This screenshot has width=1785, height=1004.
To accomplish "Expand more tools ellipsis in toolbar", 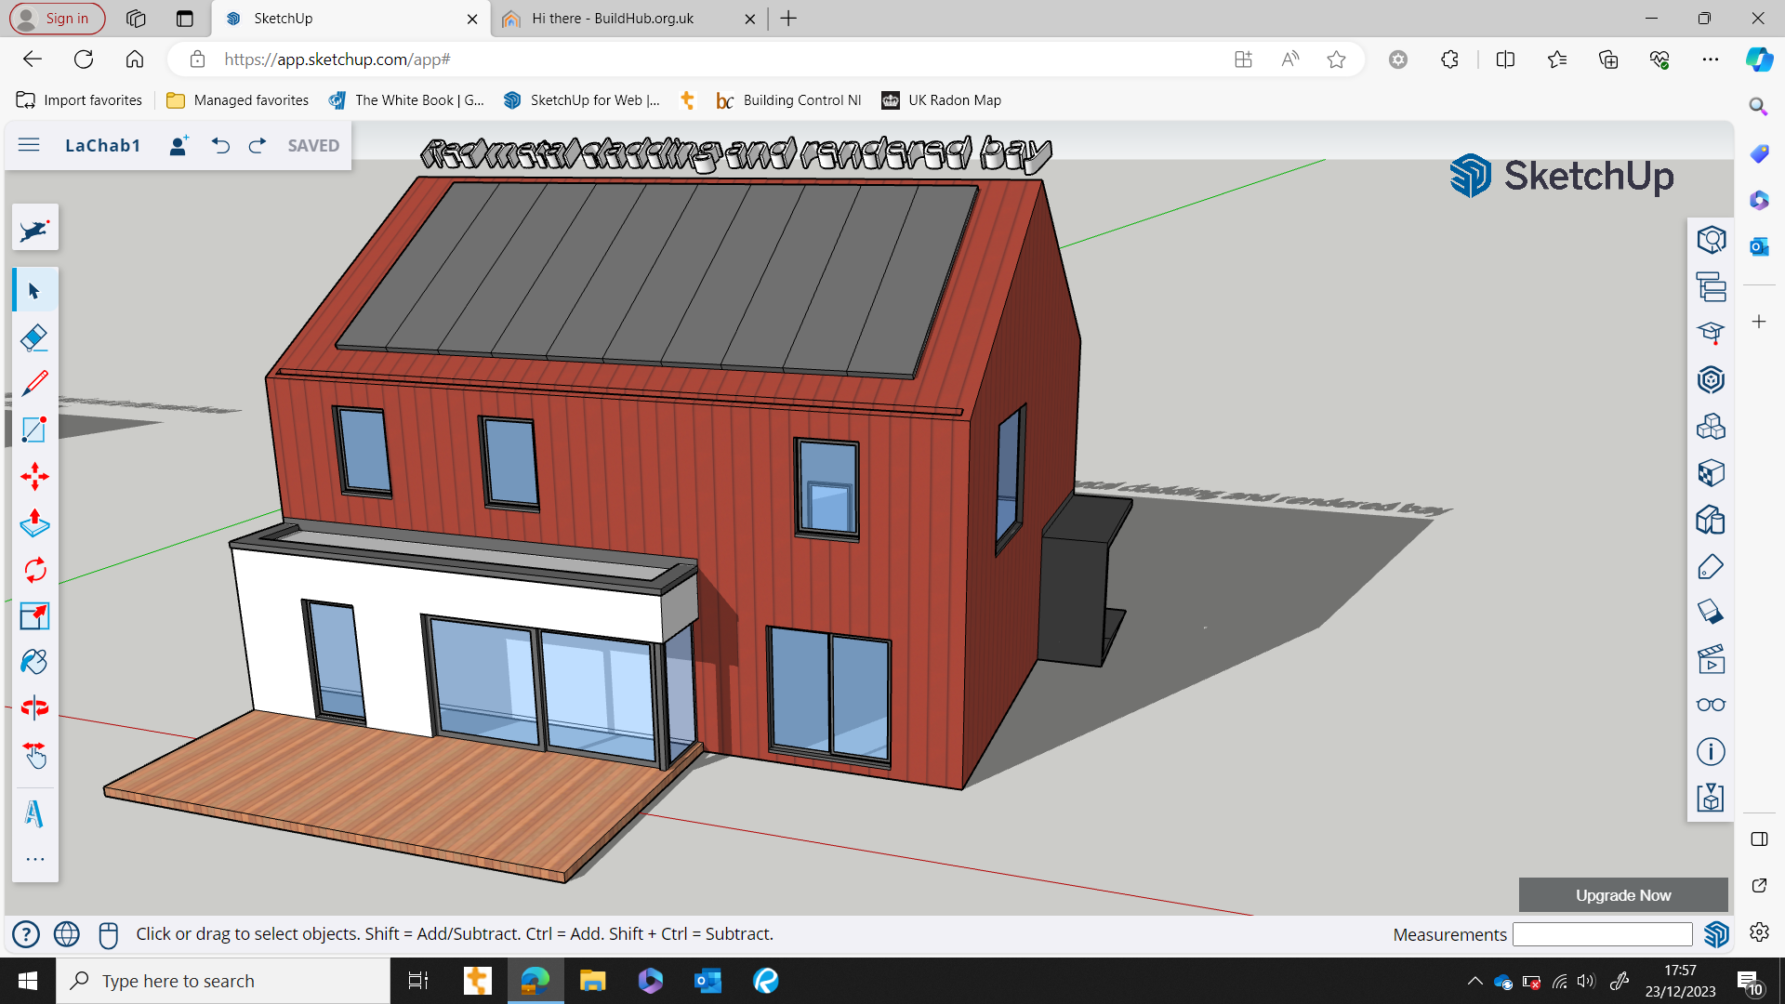I will tap(34, 860).
